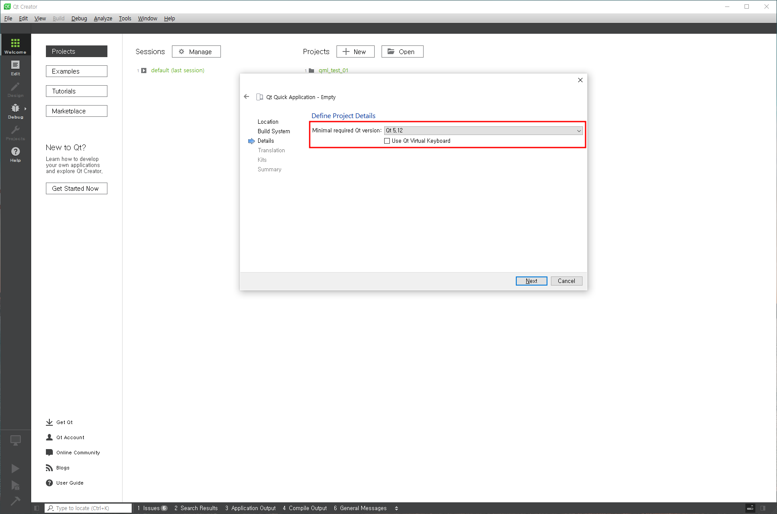Click the Build hammer icon

pos(15,501)
